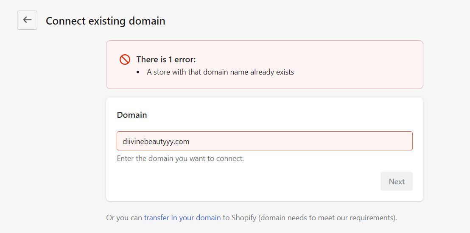Click the 'Domain' card label
The image size is (470, 233).
132,115
